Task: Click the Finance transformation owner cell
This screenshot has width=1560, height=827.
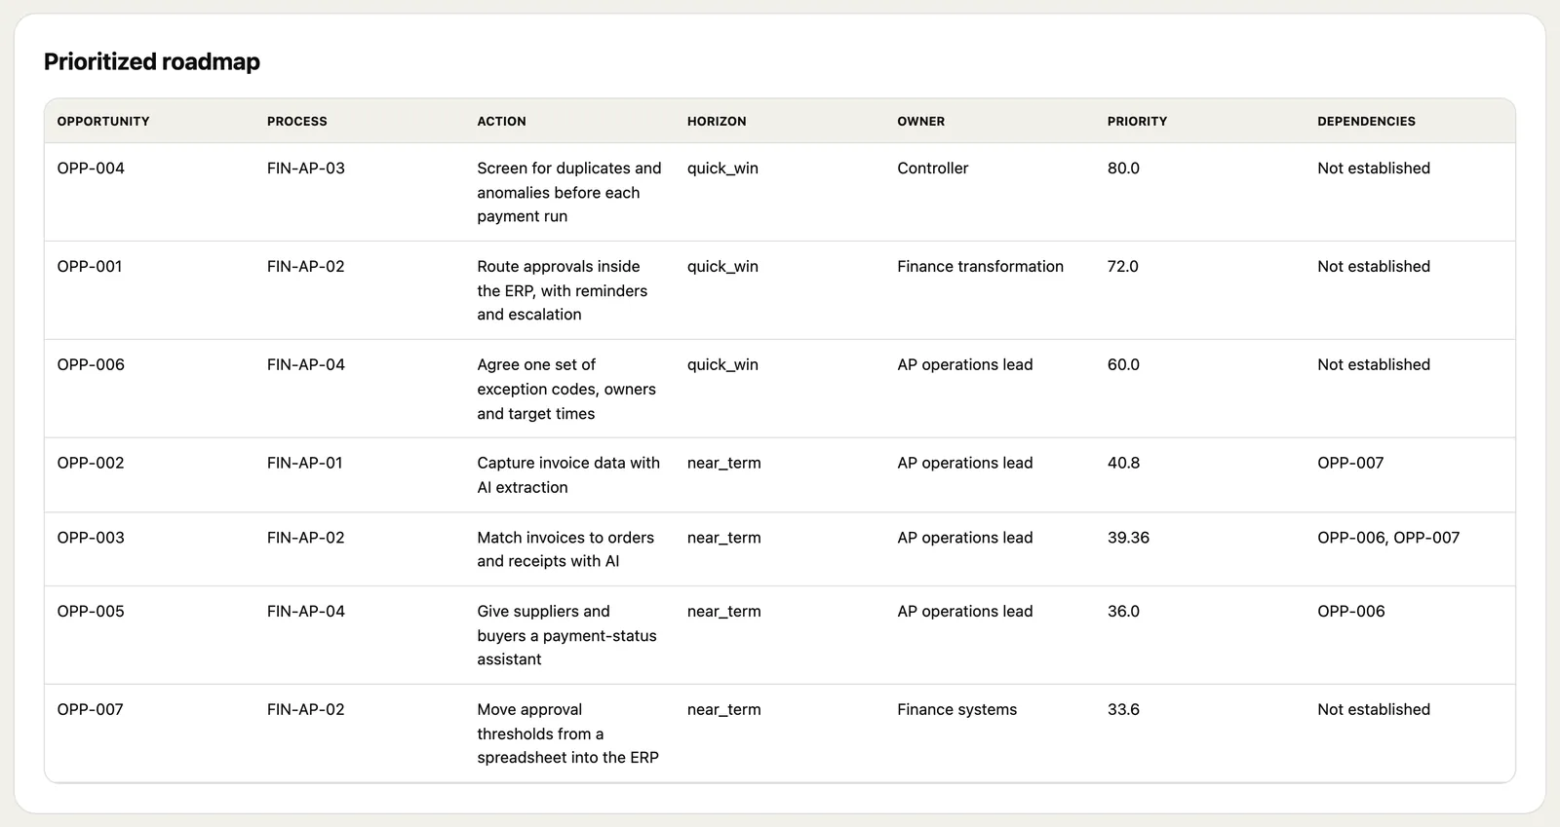Action: point(980,267)
